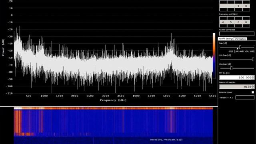Click the vertical color palette scale bar
256x144 pixels.
214,56
